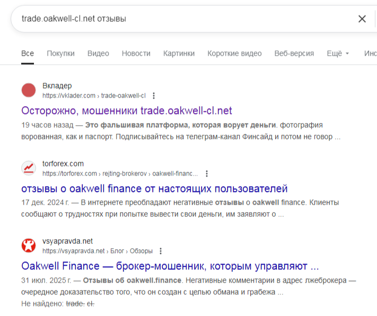This screenshot has width=377, height=316.
Task: Click the Вкладер red circle favicon
Action: pyautogui.click(x=29, y=91)
